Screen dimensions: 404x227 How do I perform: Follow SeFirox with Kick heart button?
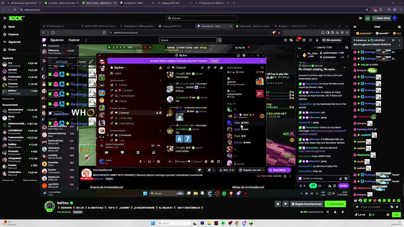(x=286, y=204)
